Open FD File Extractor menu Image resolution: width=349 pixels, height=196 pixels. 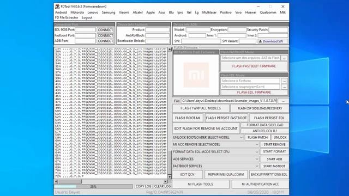pos(67,17)
